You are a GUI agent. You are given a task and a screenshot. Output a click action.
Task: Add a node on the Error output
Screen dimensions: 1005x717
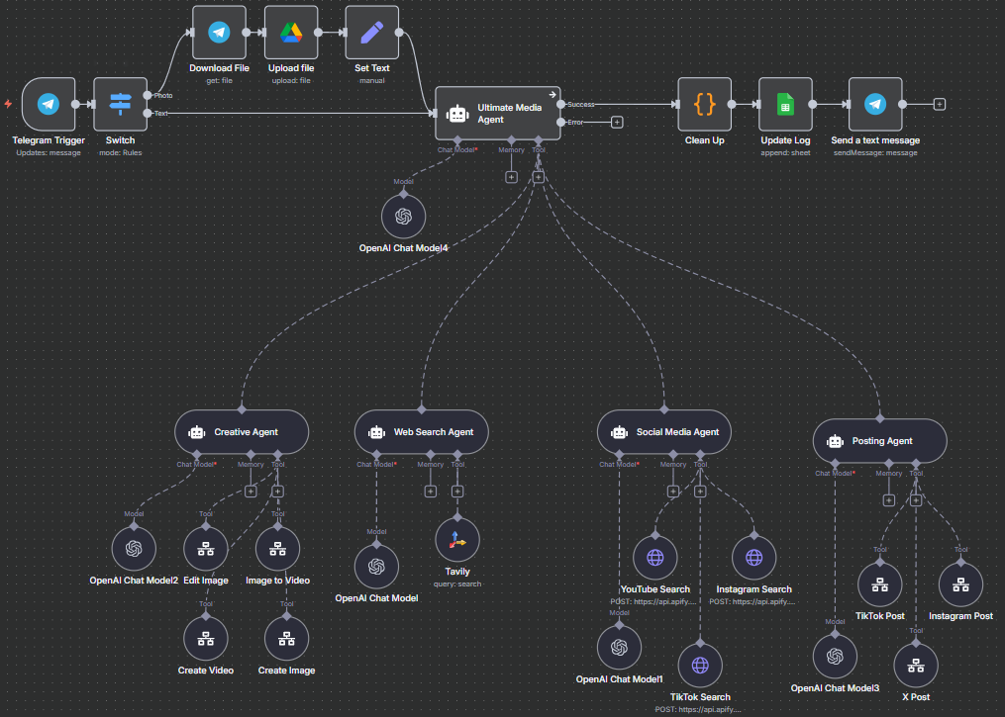point(617,123)
